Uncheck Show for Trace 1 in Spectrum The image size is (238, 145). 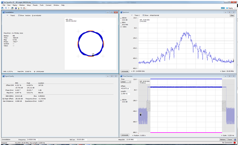tap(143, 15)
